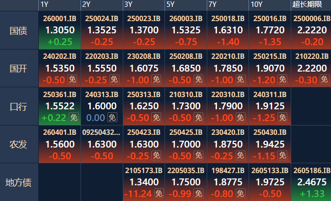Image resolution: width=331 pixels, height=201 pixels.
Task: Open bond code 260001.IB
Action: tap(59, 19)
